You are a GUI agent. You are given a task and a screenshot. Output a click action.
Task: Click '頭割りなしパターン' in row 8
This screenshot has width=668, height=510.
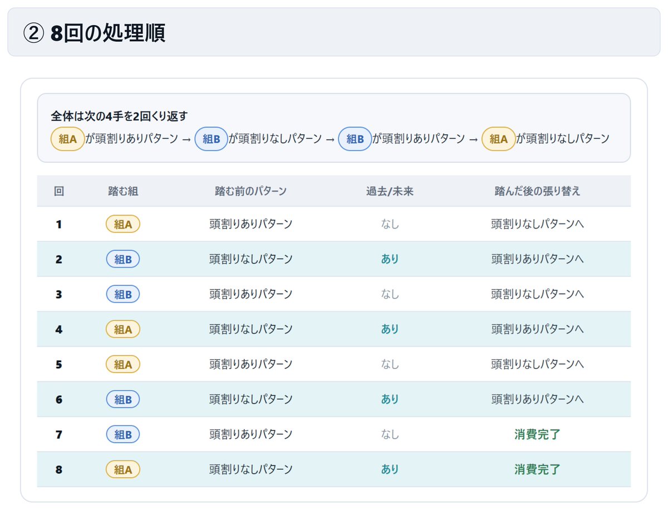(250, 470)
